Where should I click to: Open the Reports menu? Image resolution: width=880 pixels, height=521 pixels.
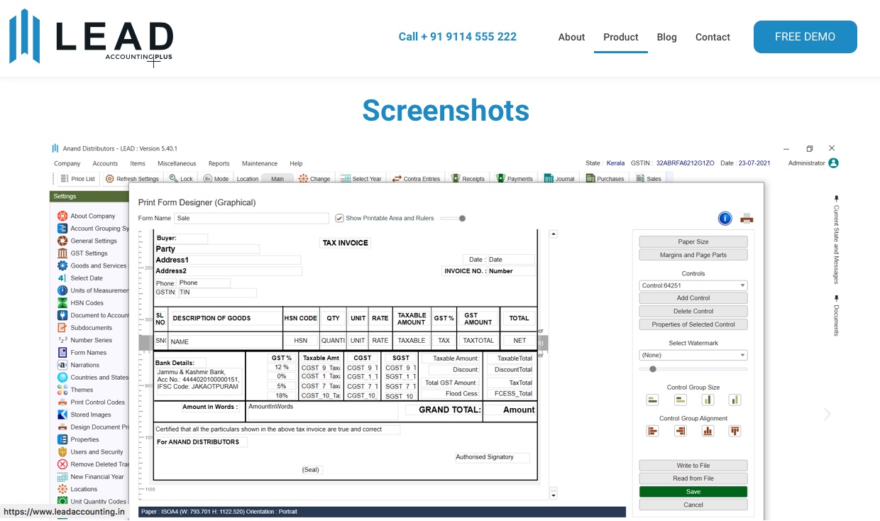[x=219, y=164]
